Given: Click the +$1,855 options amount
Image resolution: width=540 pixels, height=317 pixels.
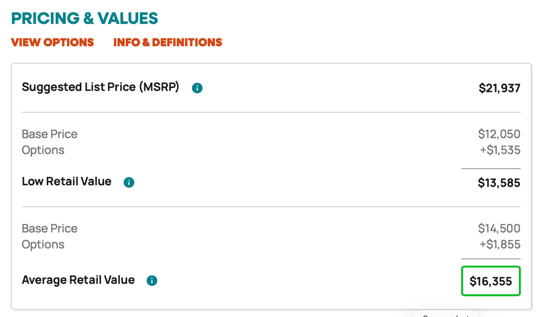Looking at the screenshot, I should point(500,245).
